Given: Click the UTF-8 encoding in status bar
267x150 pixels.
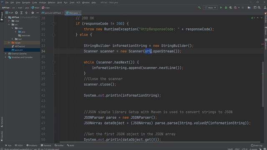Looking at the screenshot, I should pos(244,149).
